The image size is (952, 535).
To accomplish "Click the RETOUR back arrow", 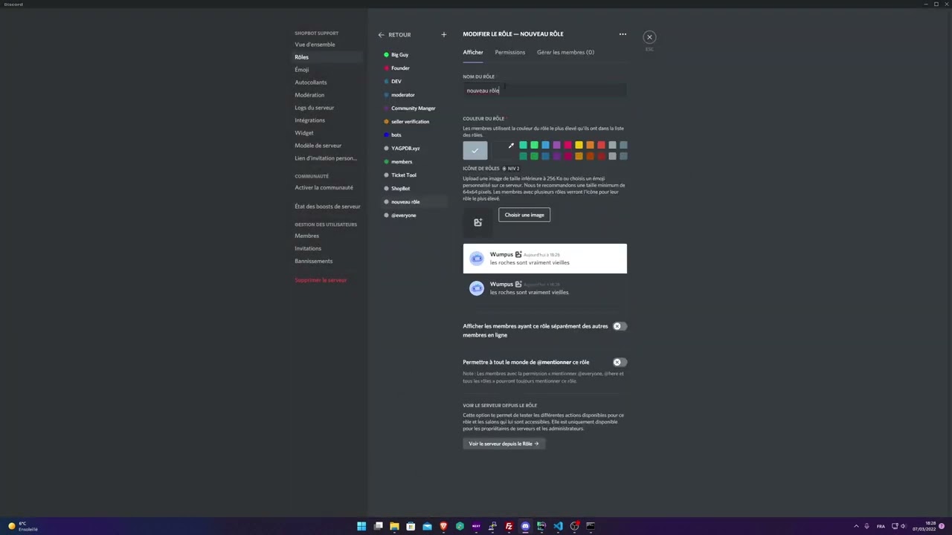I will click(381, 35).
